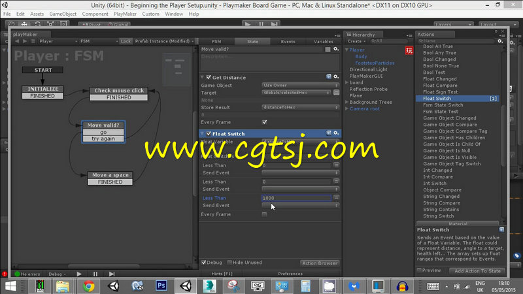Viewport: 523px width, 294px height.
Task: Open the Game Object Use Owner dropdown
Action: click(300, 86)
